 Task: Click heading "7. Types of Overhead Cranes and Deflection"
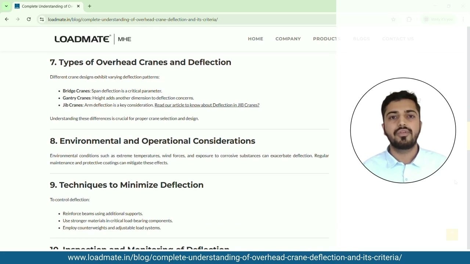(141, 62)
